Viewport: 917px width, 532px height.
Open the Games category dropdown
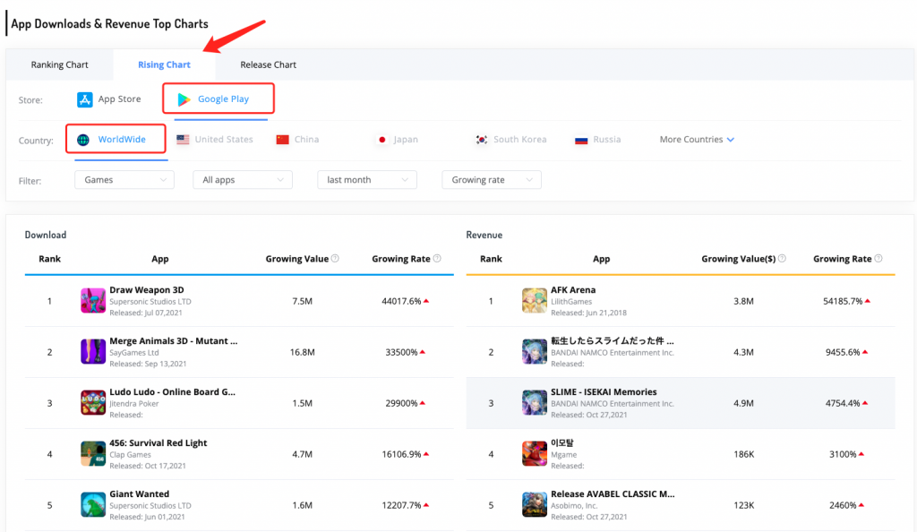click(124, 180)
